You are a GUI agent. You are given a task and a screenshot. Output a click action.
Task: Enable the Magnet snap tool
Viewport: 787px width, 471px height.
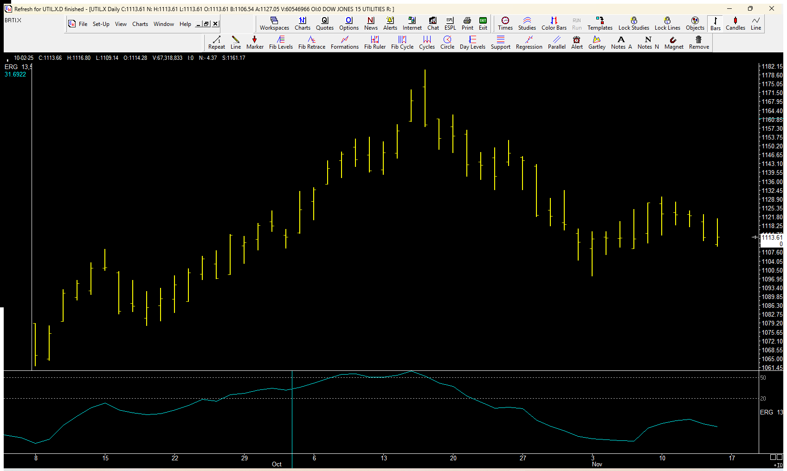673,43
